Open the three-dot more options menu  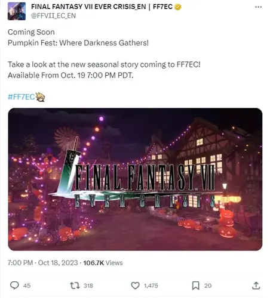pyautogui.click(x=258, y=7)
